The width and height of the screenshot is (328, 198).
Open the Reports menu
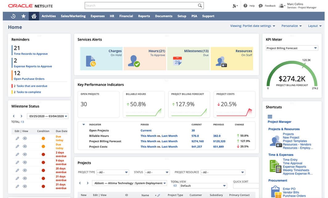(x=144, y=16)
